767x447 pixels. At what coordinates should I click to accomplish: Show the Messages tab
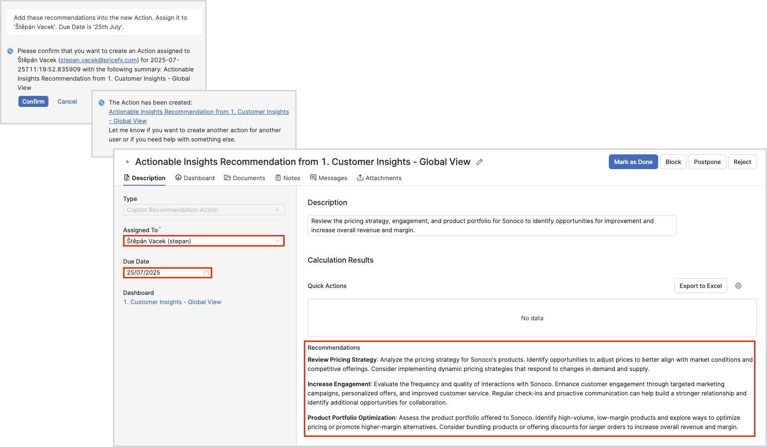[x=328, y=178]
